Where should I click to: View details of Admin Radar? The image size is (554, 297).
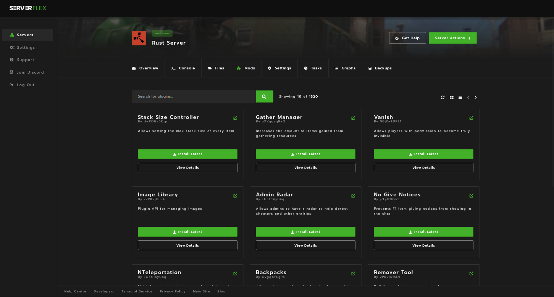pos(305,246)
